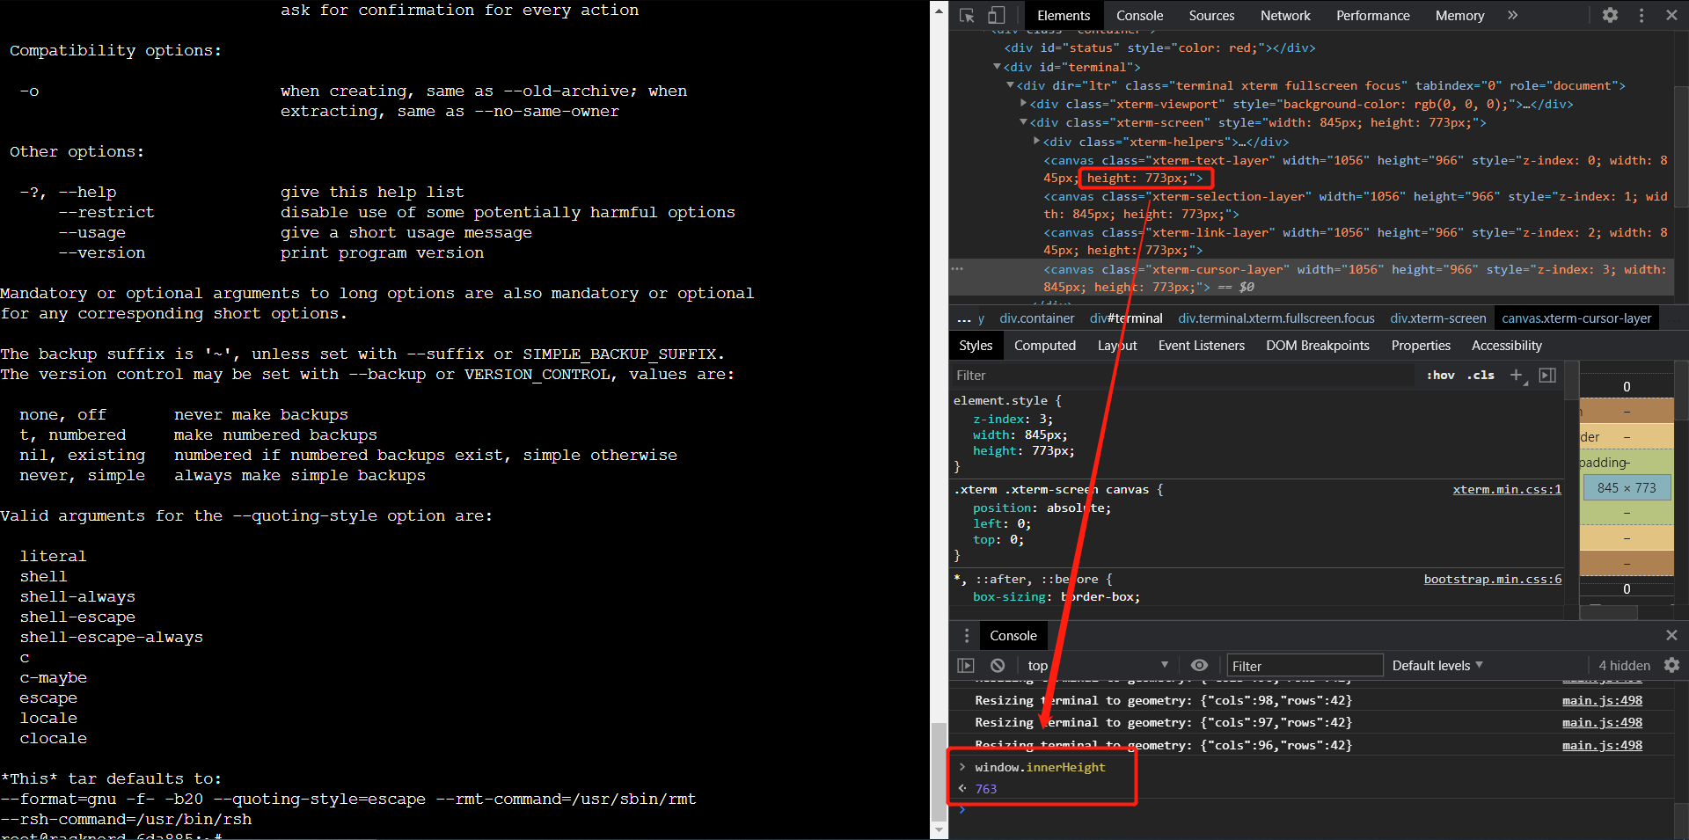The height and width of the screenshot is (840, 1689).
Task: Open main.js:498 link for cols 96 log
Action: click(1602, 746)
